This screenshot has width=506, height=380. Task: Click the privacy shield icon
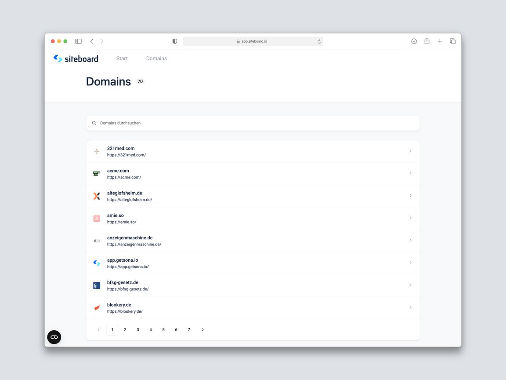pyautogui.click(x=174, y=41)
